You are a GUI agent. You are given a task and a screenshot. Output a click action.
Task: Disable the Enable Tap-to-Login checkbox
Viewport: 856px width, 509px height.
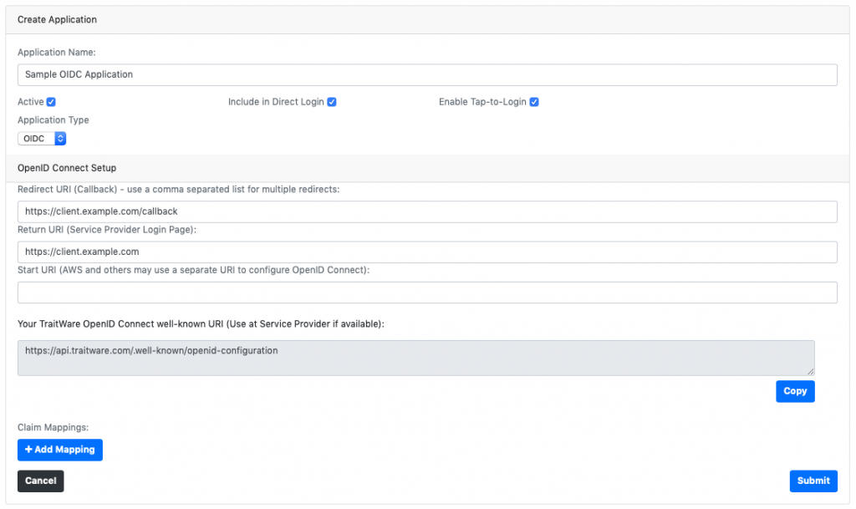click(x=534, y=102)
